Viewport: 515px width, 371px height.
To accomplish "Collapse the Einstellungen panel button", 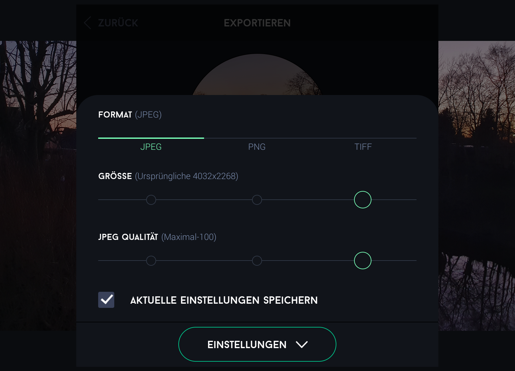I will point(257,344).
